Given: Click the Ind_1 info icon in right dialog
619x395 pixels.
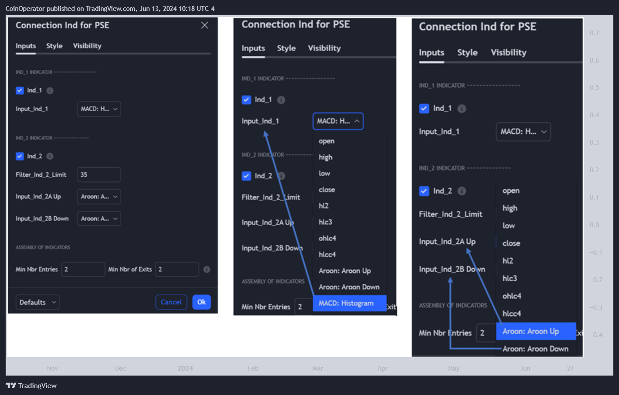Looking at the screenshot, I should tap(462, 109).
